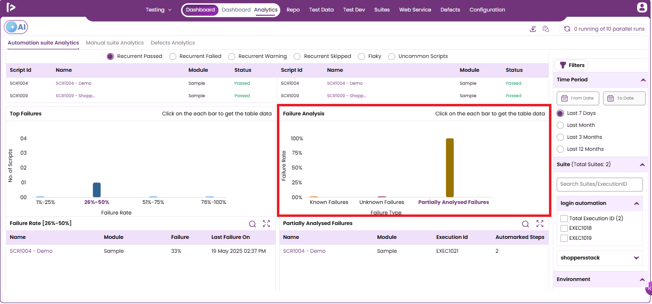Choose Last 3 Months time period
Screen dimensions: 652x304
point(560,137)
